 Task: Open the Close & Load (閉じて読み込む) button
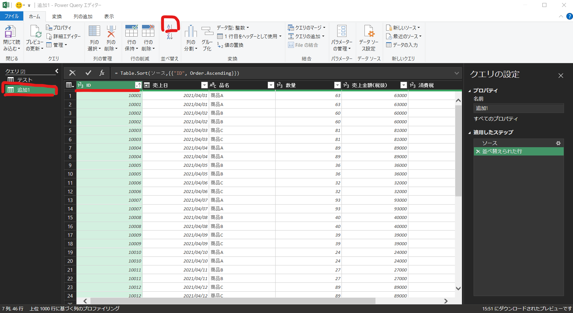pyautogui.click(x=11, y=38)
